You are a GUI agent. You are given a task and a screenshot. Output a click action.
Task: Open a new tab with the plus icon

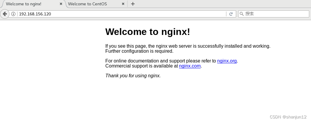point(133,4)
